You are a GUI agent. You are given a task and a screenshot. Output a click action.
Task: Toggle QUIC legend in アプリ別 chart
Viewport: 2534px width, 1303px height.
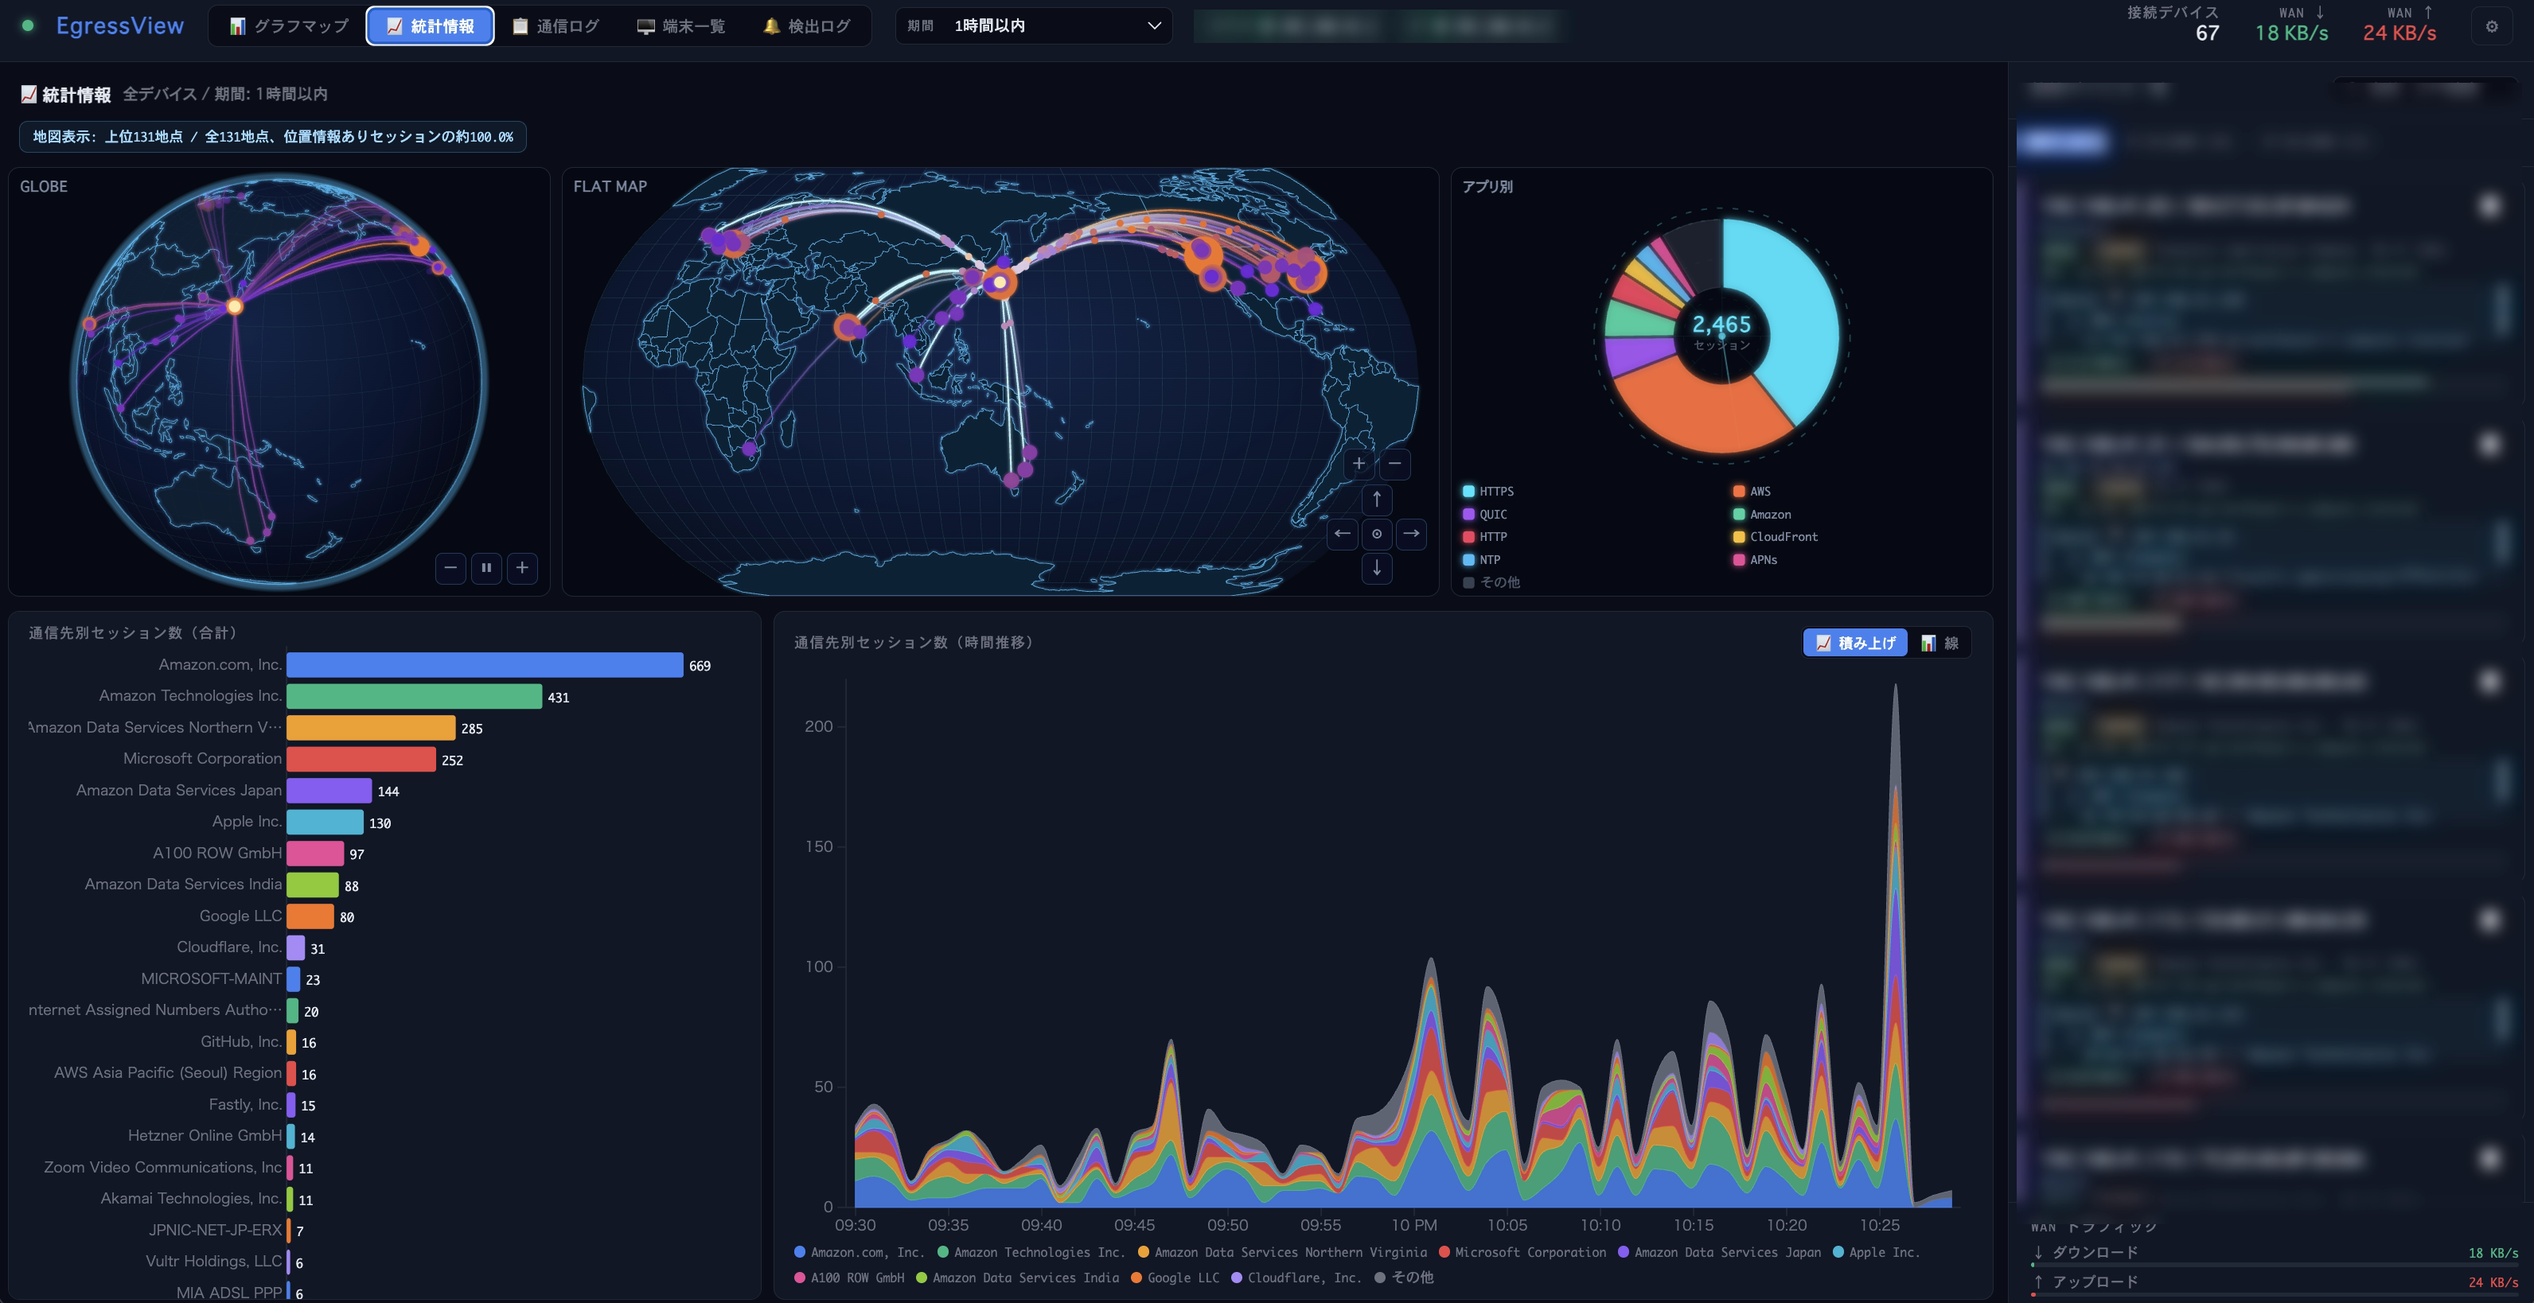tap(1484, 515)
